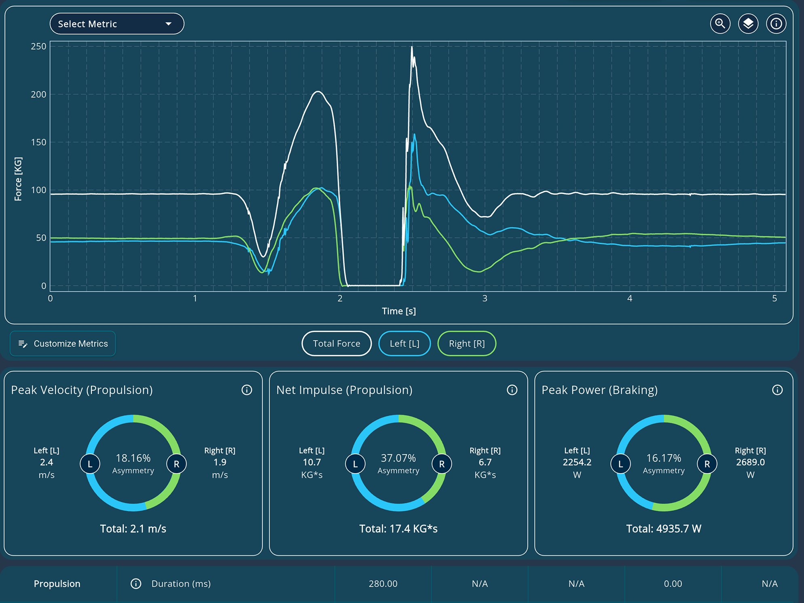The width and height of the screenshot is (804, 603).
Task: Click R badge on Net Impulse donut
Action: click(x=442, y=464)
